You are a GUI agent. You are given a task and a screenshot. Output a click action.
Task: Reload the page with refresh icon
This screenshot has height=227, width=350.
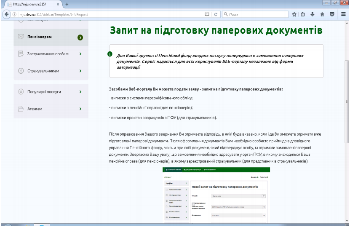coord(216,14)
